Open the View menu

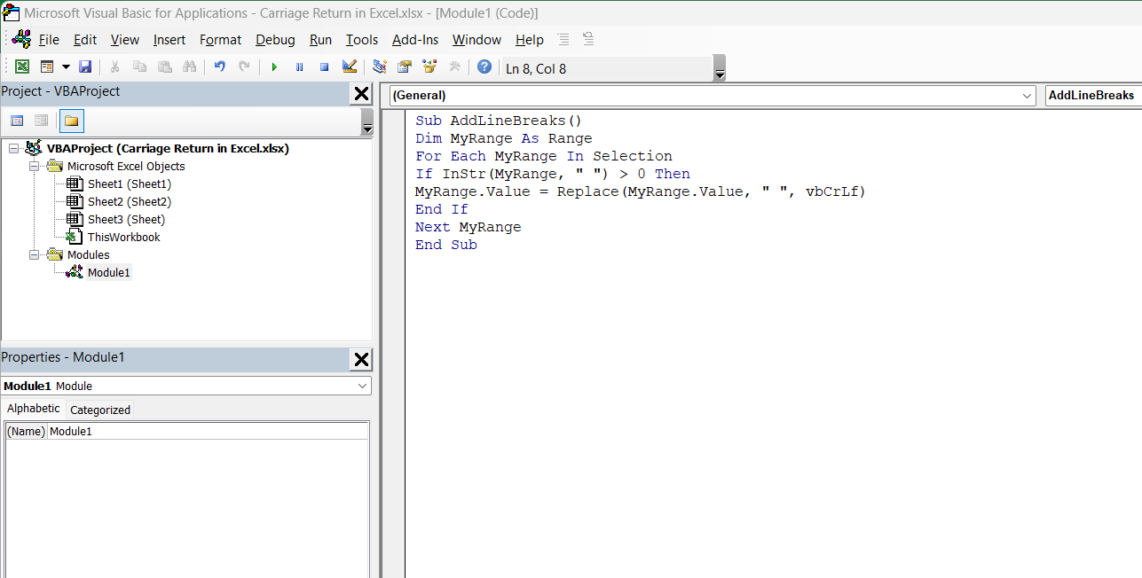tap(125, 40)
